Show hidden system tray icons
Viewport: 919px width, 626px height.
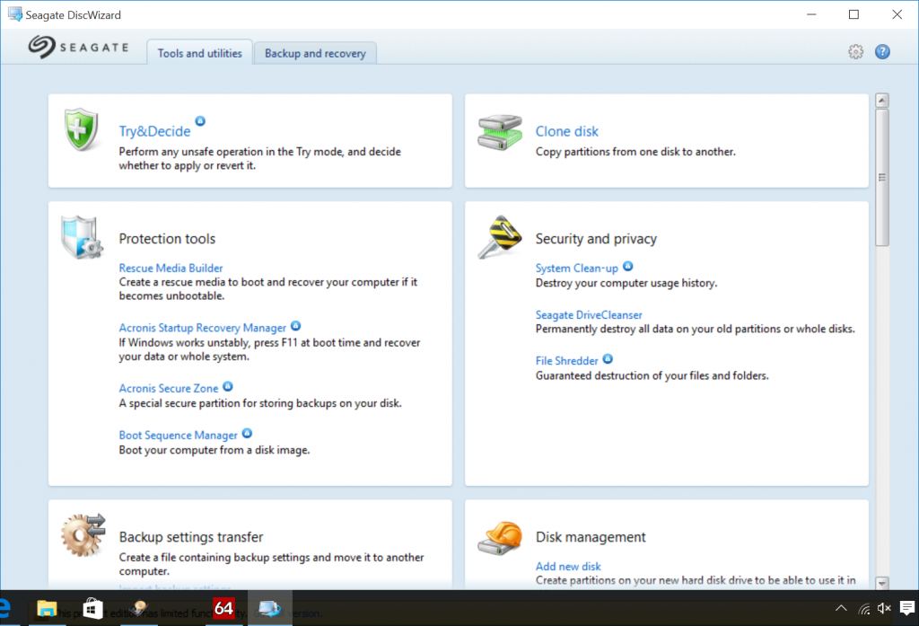(x=841, y=608)
